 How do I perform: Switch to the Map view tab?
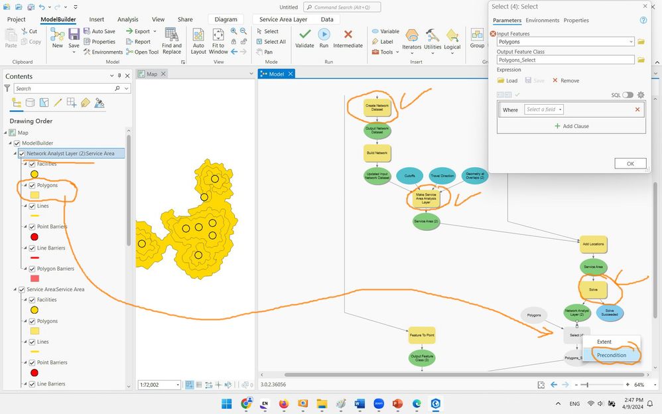(152, 74)
